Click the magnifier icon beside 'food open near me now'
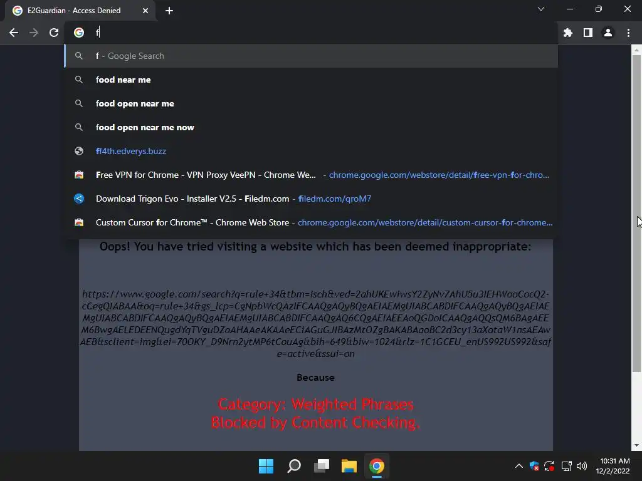This screenshot has width=642, height=481. click(x=79, y=127)
